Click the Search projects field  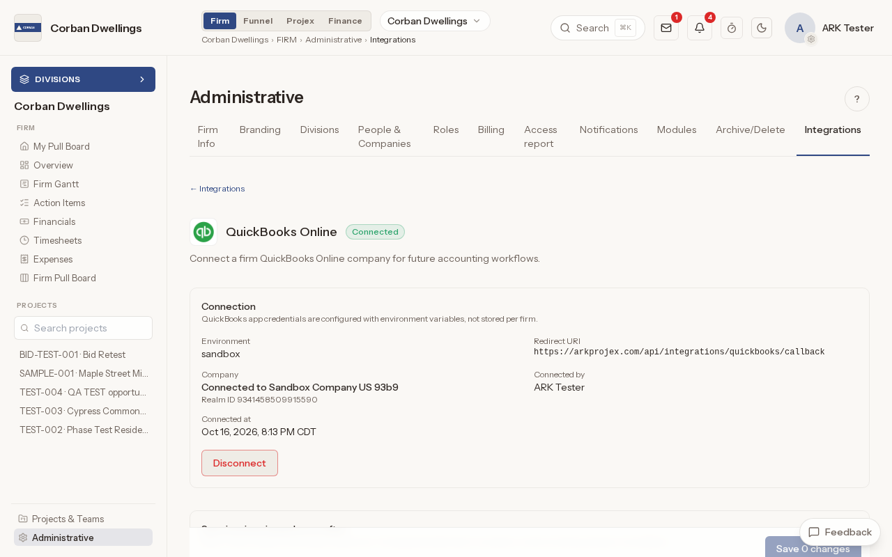click(x=83, y=328)
